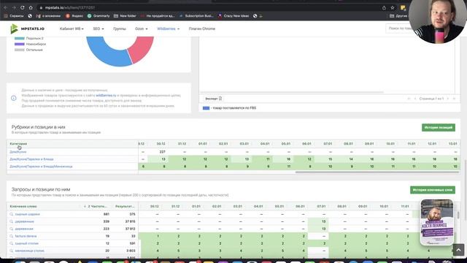Click the Ключевое слово column header
Screen dimensions: 467x263
23,206
